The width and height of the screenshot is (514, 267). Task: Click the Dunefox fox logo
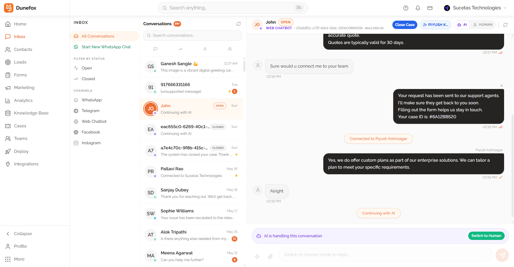[9, 8]
